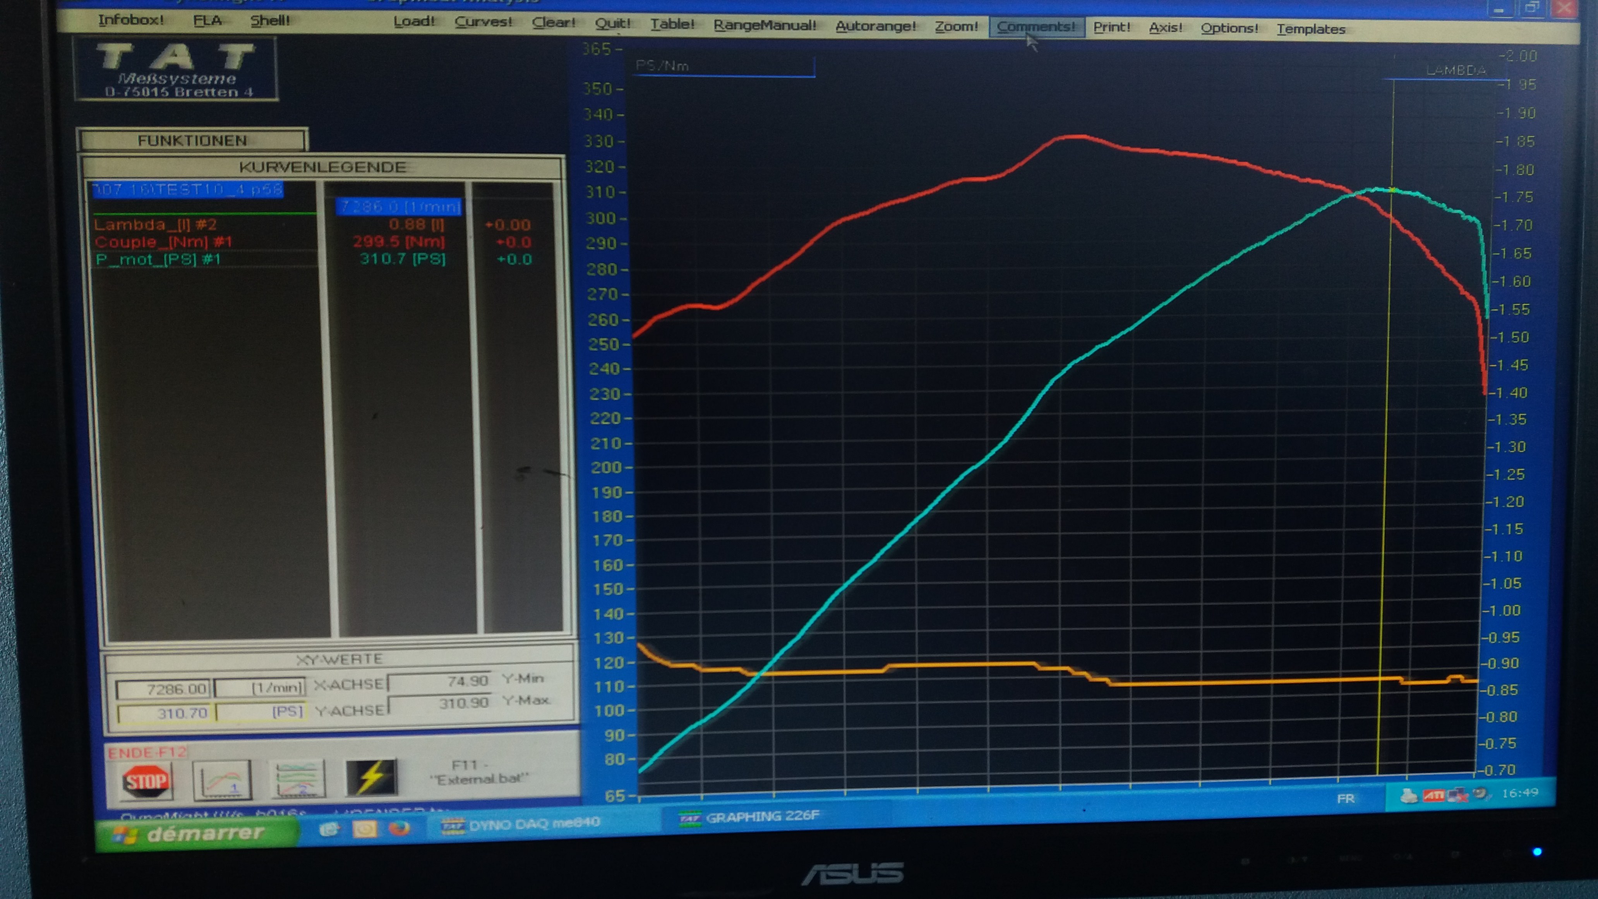This screenshot has height=899, width=1598.
Task: Open the Infobox! menu
Action: pos(131,20)
